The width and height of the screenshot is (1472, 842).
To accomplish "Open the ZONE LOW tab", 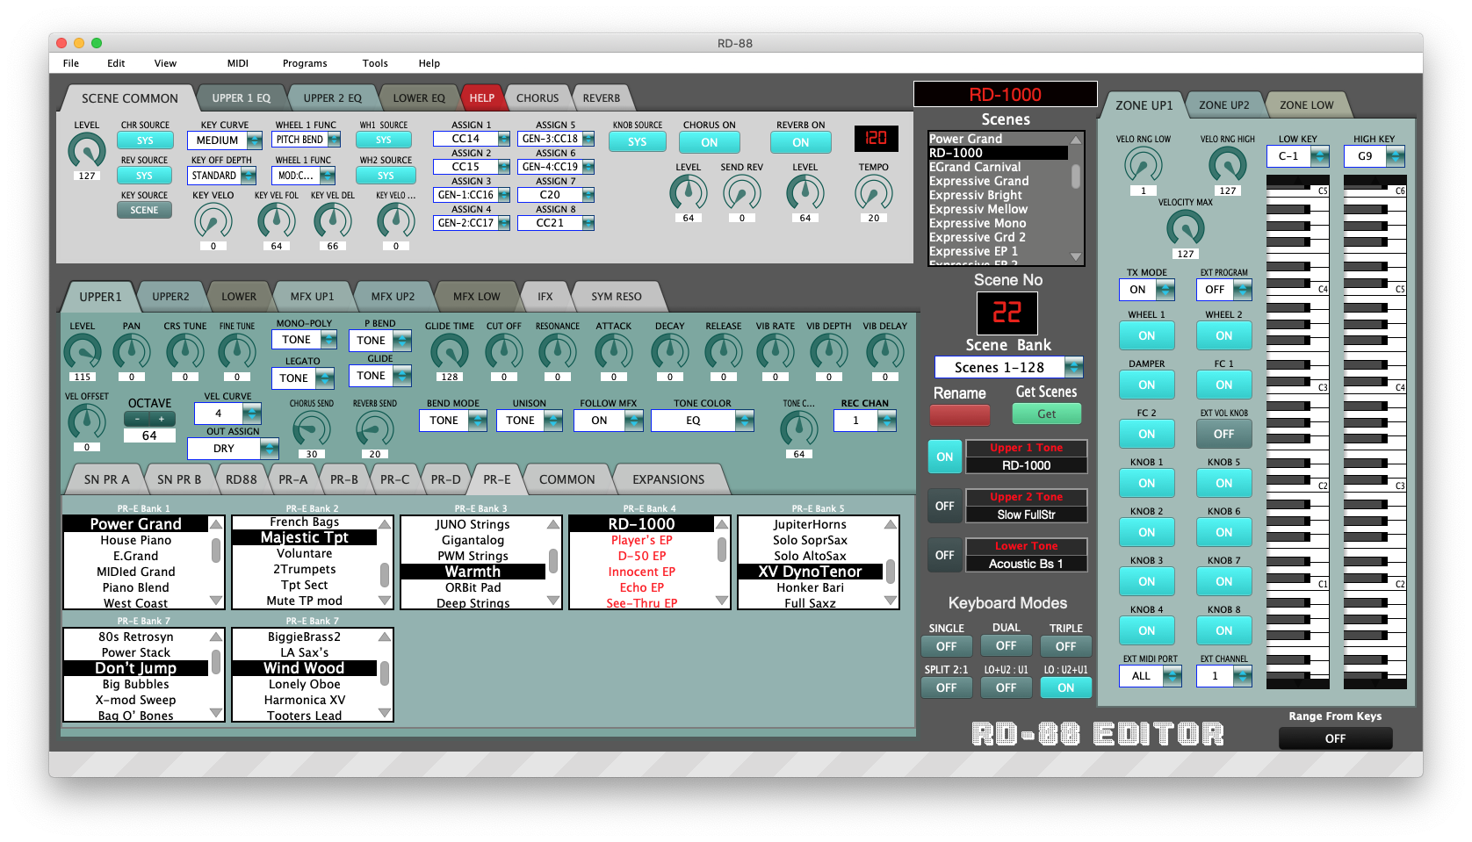I will click(x=1306, y=105).
